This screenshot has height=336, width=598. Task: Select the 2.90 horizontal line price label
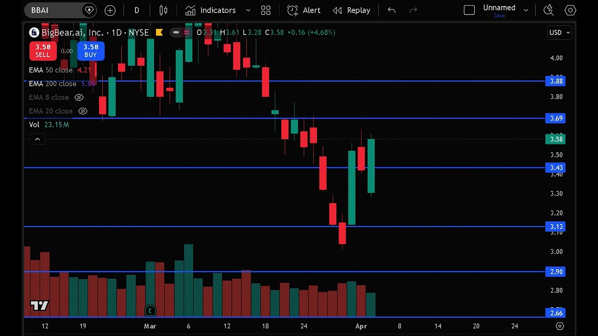pos(555,272)
